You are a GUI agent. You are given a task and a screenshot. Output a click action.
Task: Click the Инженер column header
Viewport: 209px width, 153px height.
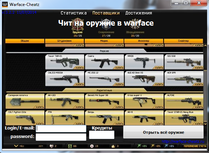click(144, 41)
